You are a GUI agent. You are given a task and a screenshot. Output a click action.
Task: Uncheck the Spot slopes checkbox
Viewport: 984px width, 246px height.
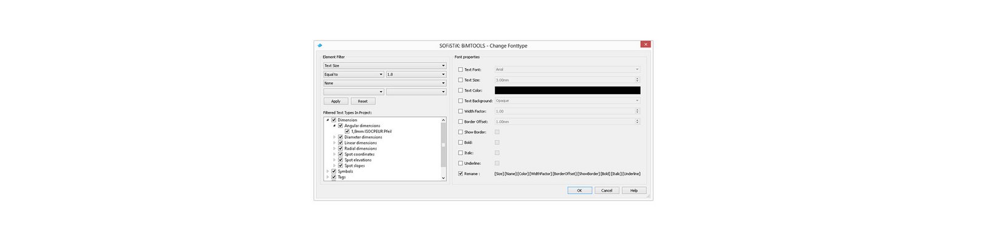coord(341,165)
